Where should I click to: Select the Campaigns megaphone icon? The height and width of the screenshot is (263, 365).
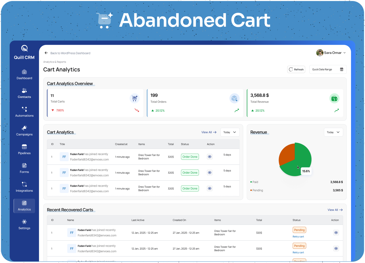pos(24,128)
